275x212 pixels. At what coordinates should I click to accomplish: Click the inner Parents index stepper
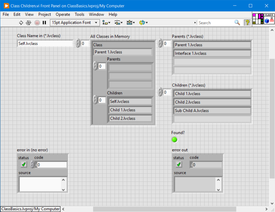[95, 66]
